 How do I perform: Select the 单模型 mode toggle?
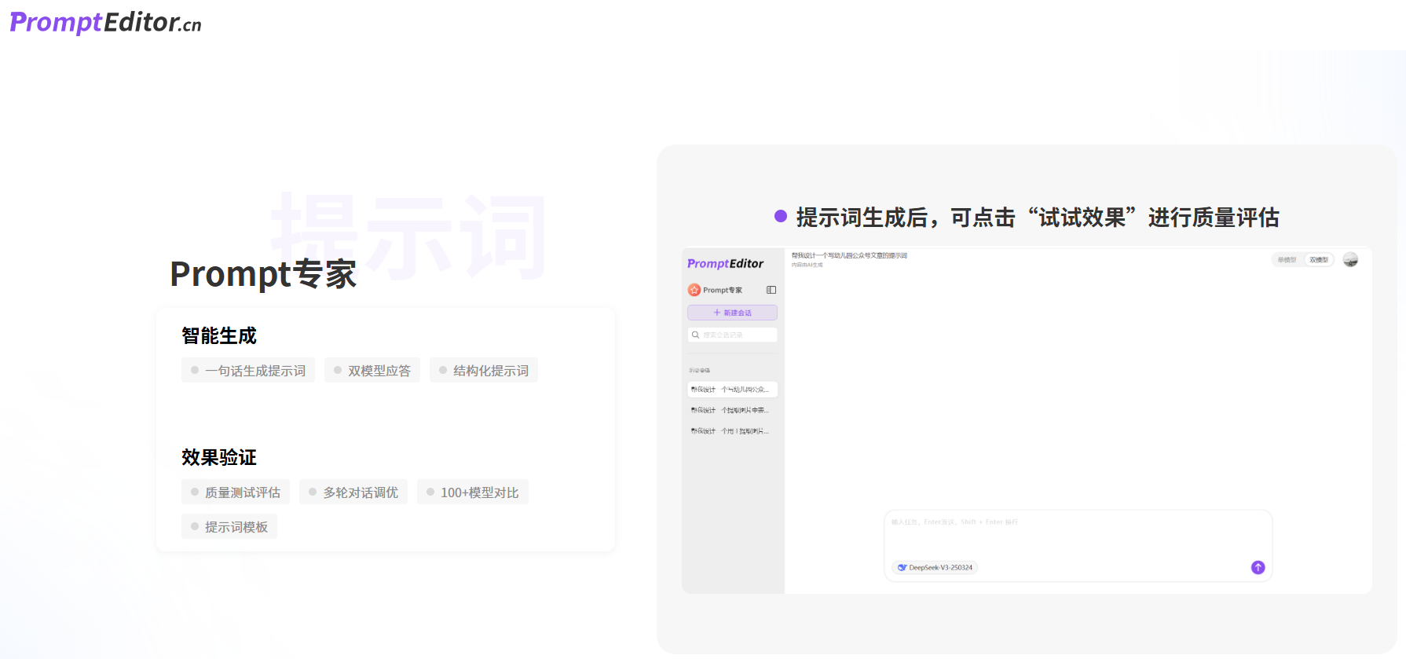pos(1287,260)
